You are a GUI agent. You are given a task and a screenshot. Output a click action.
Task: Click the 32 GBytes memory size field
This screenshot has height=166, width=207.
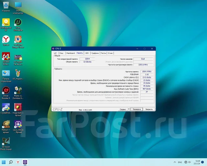click(87, 62)
